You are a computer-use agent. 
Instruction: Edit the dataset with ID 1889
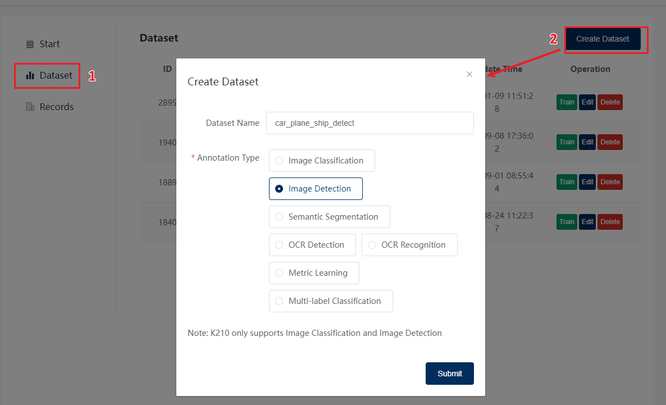(587, 183)
